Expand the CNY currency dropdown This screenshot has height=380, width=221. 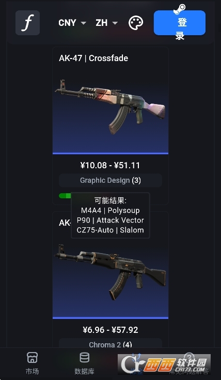pyautogui.click(x=72, y=23)
